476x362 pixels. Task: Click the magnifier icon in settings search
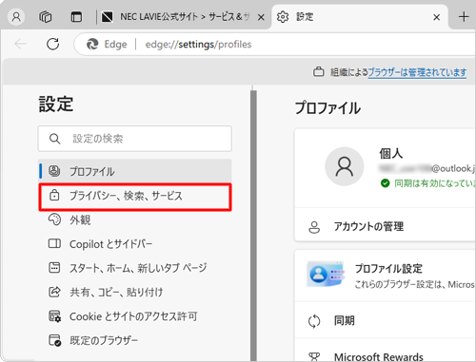54,139
